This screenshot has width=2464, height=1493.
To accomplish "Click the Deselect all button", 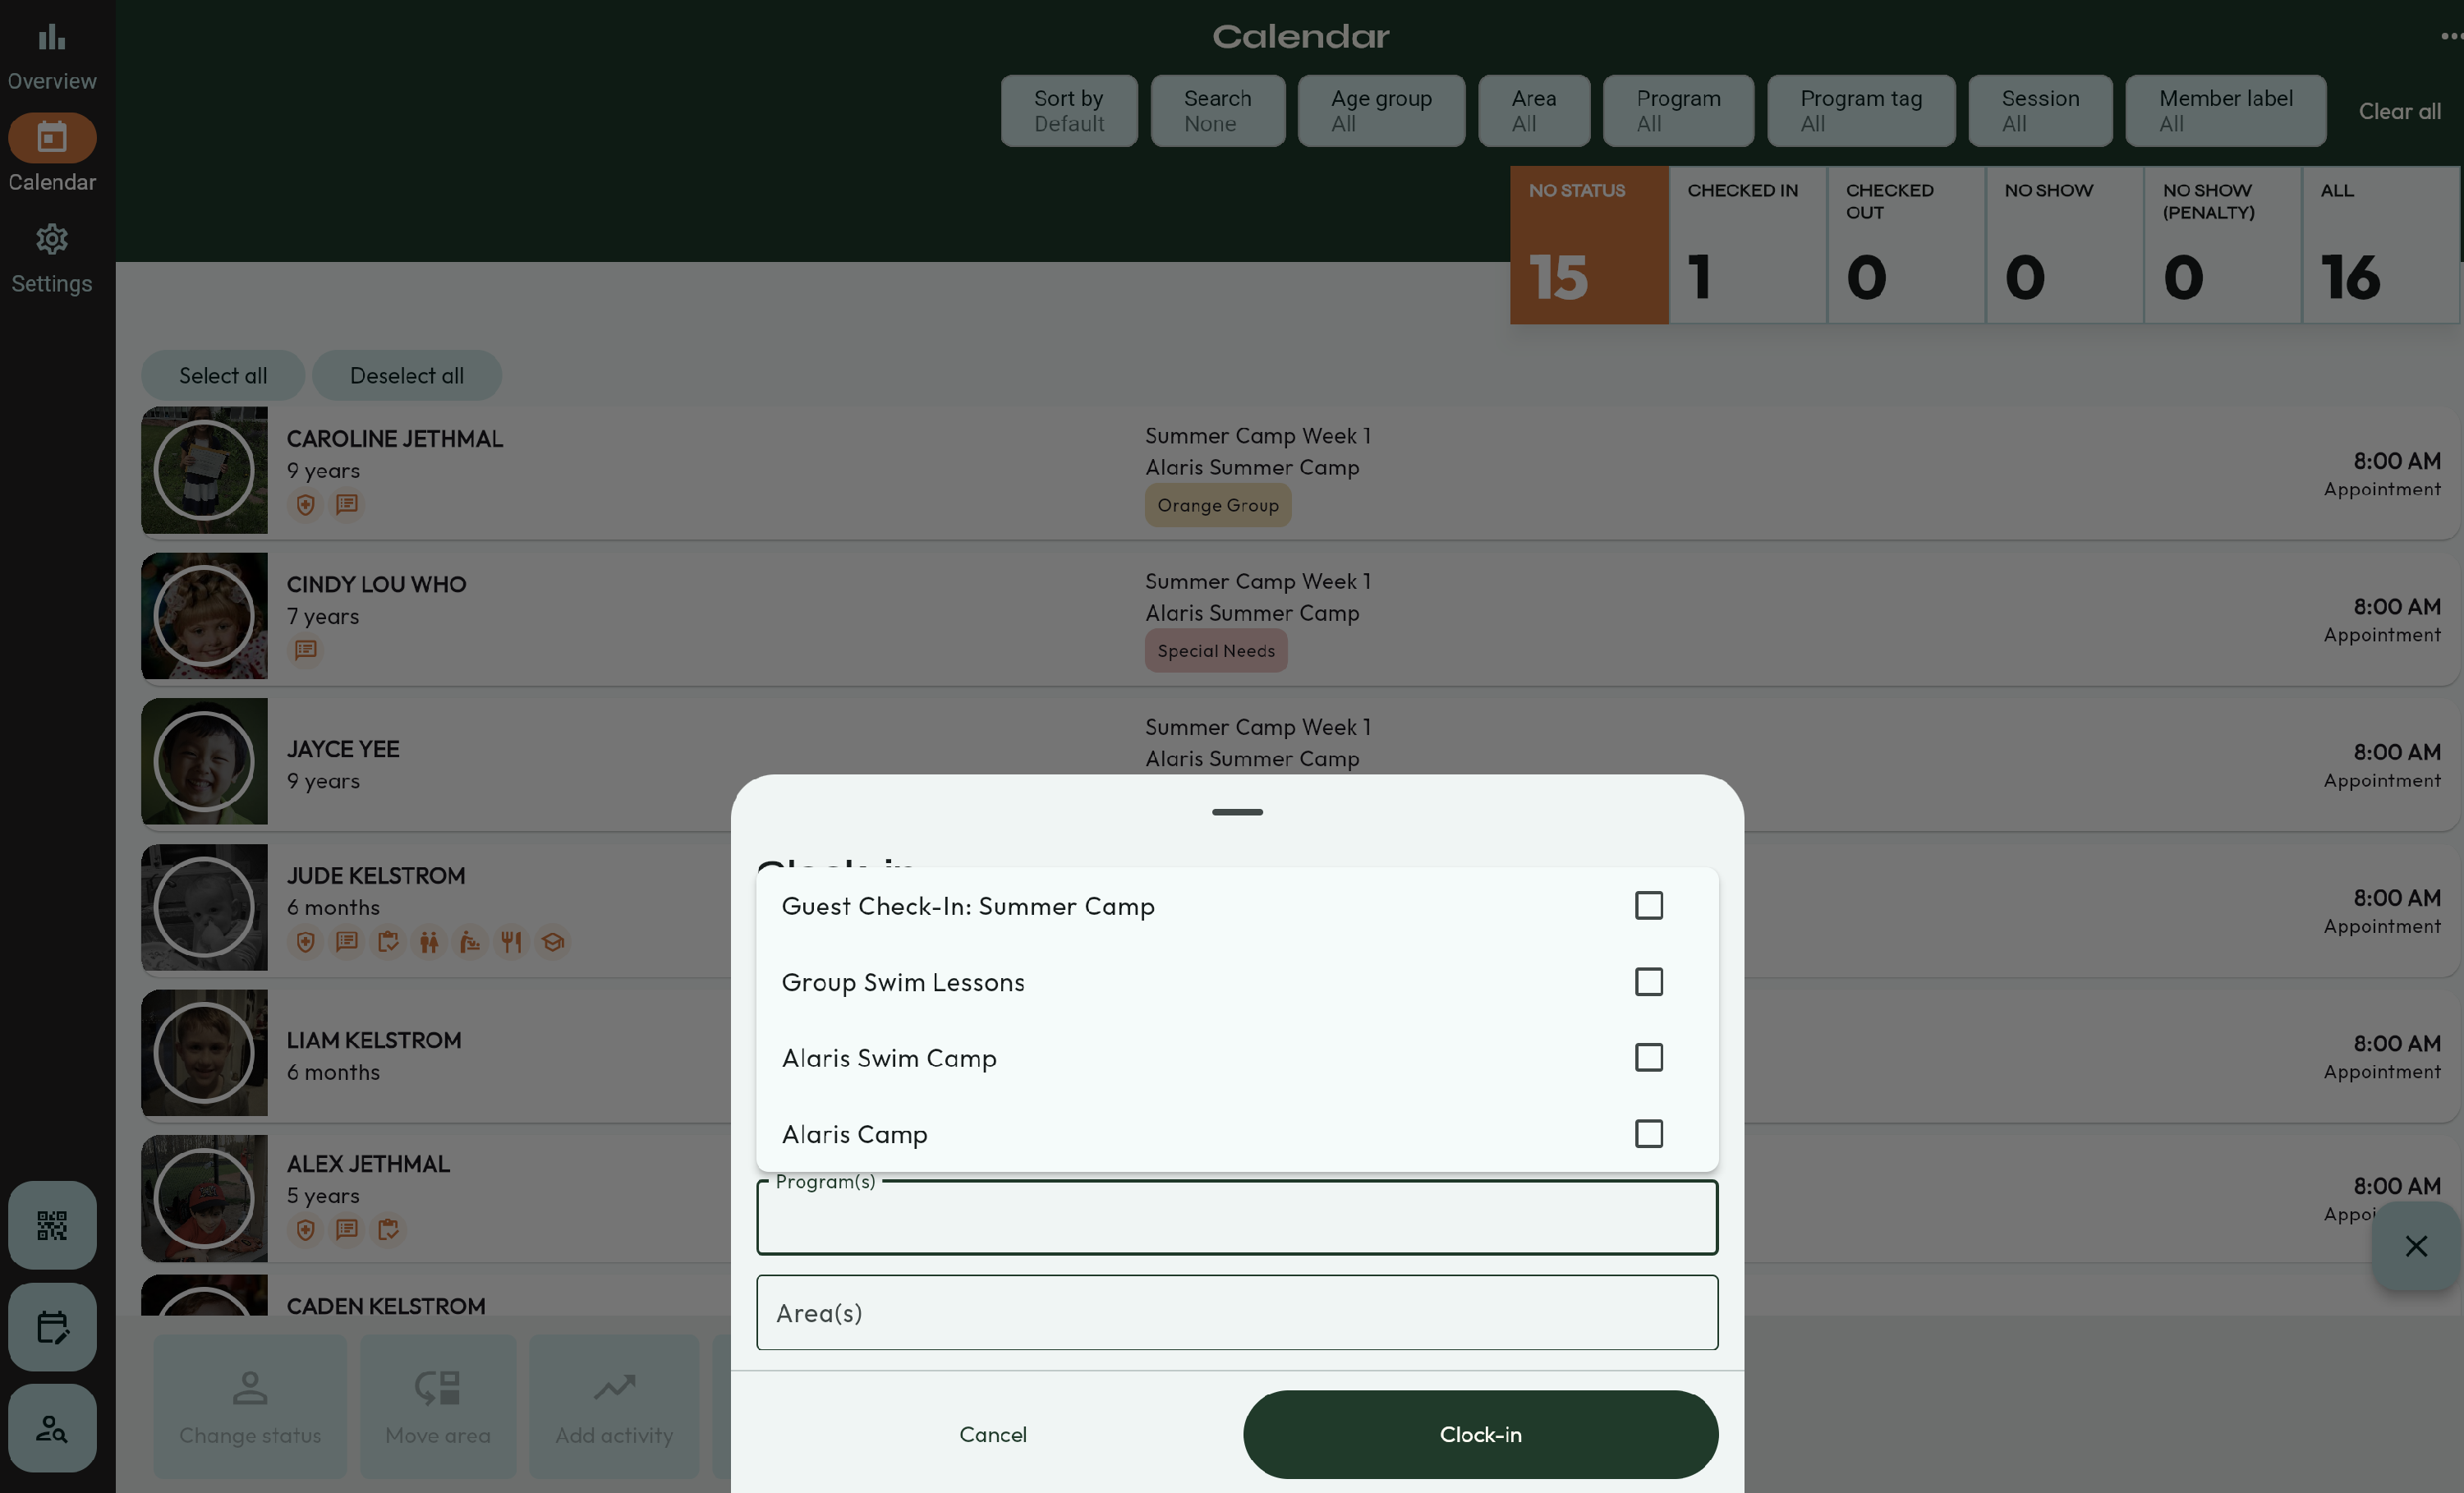I will (407, 376).
